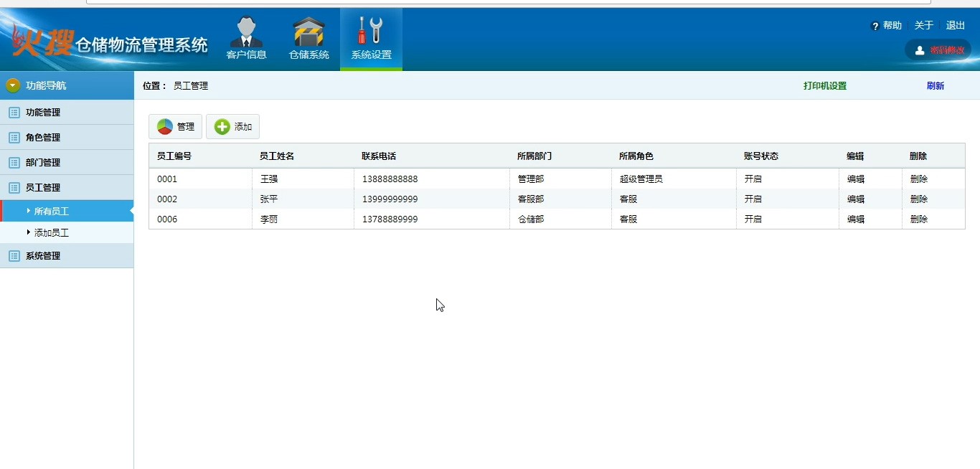The image size is (980, 469).
Task: Click the 打印机设置 link
Action: (x=824, y=86)
